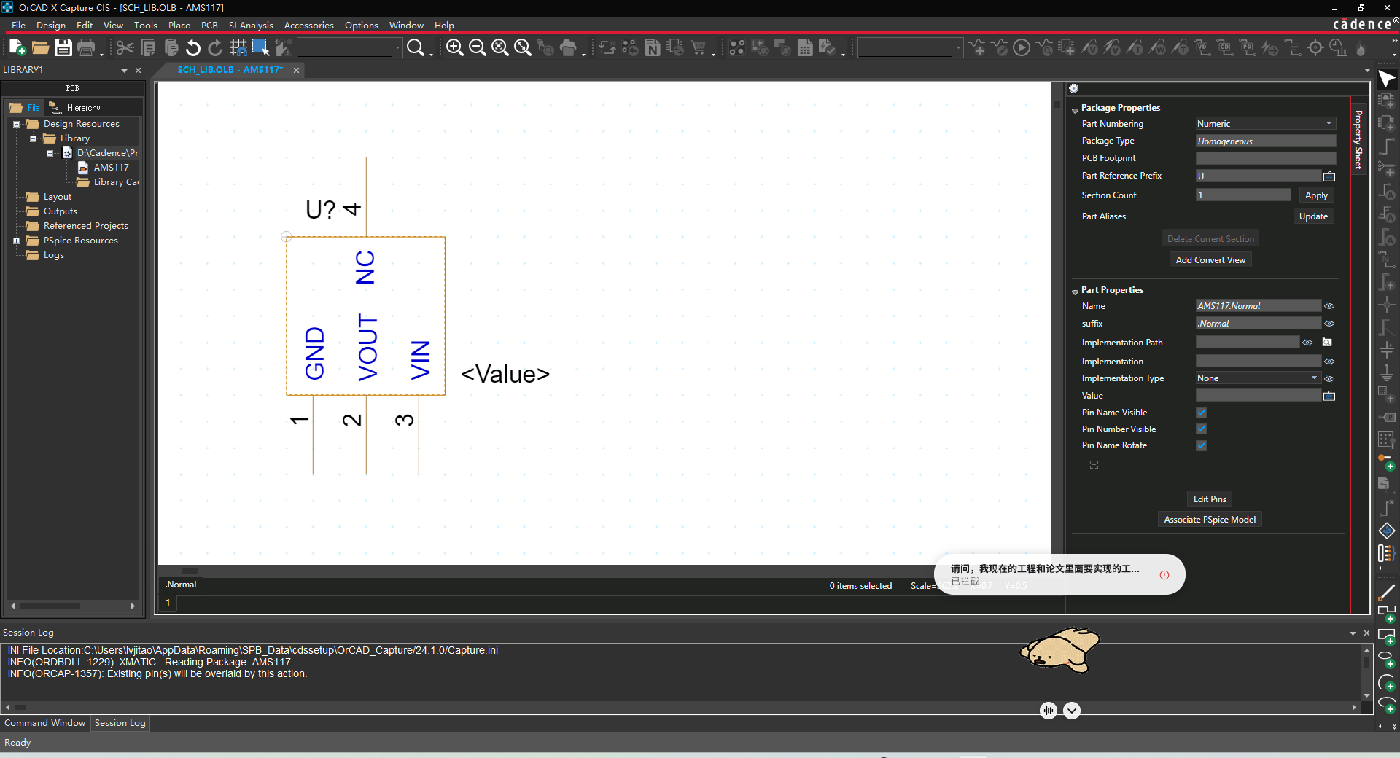Click the Edit Pins button
This screenshot has height=758, width=1400.
click(1210, 499)
